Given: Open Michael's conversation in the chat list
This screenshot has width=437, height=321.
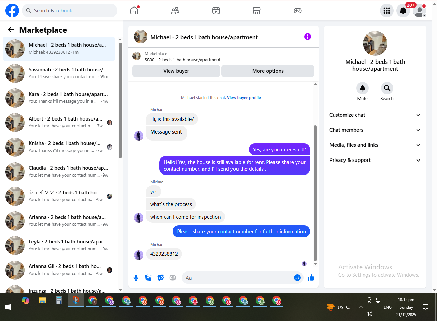Looking at the screenshot, I should pos(59,49).
